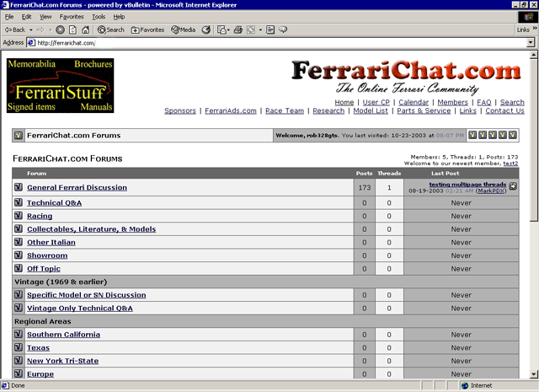The height and width of the screenshot is (392, 539).
Task: Click status icon beside Specific Model or SN Discussion
Action: (x=19, y=294)
